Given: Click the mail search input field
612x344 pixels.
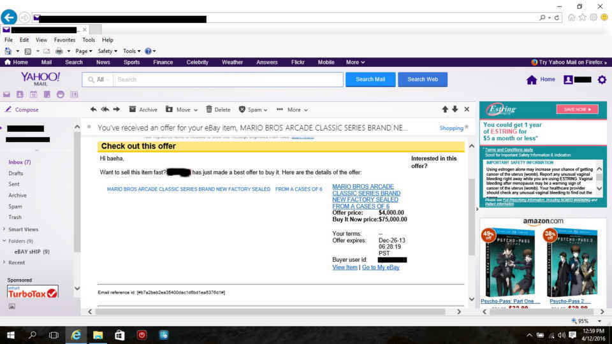Looking at the screenshot, I should click(228, 80).
